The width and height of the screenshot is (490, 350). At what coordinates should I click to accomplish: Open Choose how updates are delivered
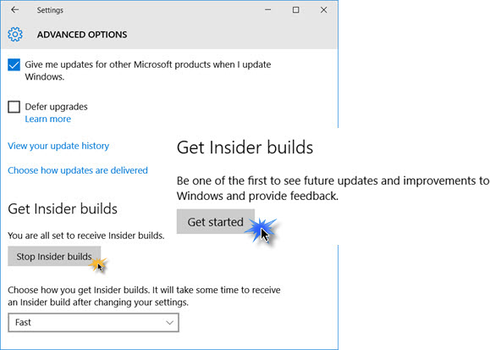78,170
